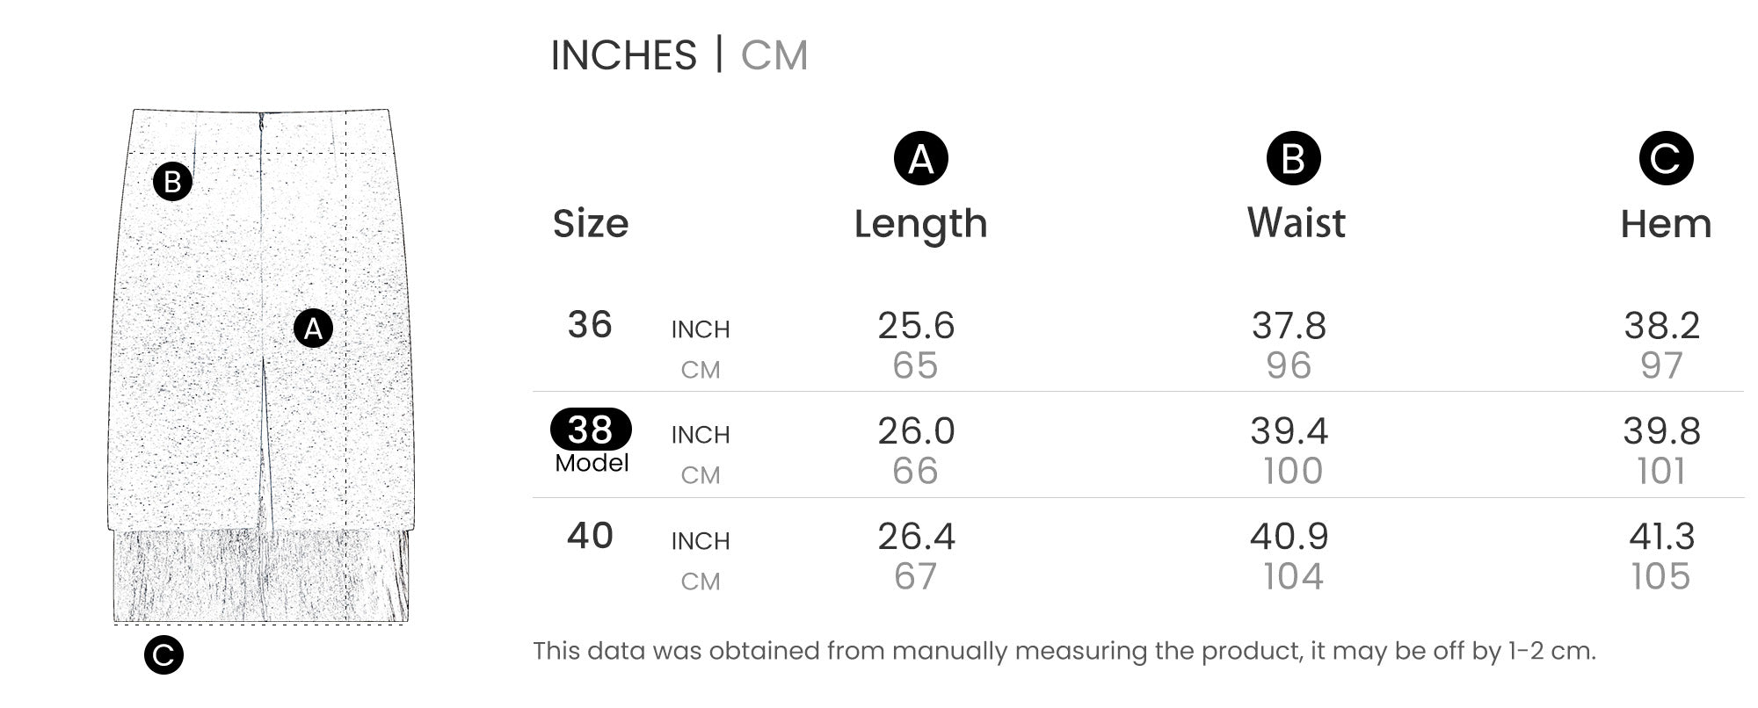Click the Hem column header
Viewport: 1758px width, 708px height.
(x=1666, y=224)
